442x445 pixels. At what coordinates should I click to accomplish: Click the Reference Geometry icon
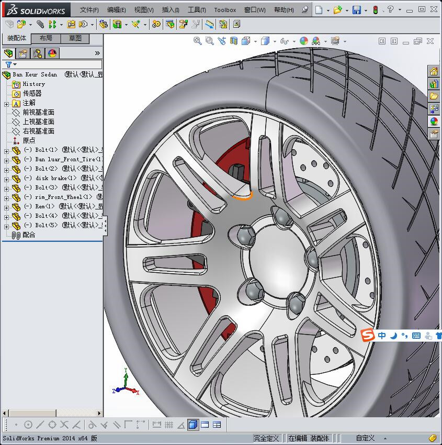[x=136, y=25]
